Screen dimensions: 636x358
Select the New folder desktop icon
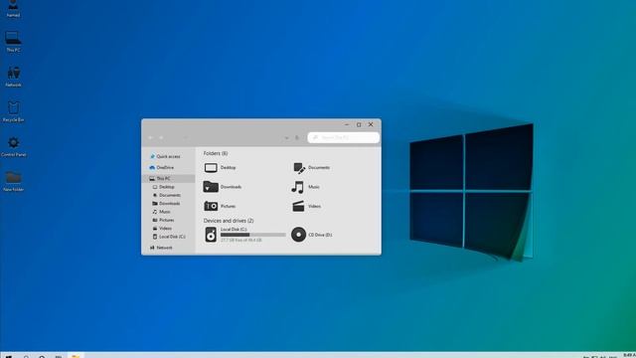[13, 181]
